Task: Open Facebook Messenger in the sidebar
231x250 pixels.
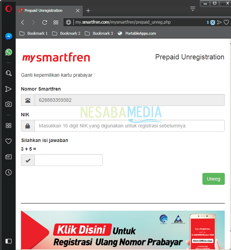Action: (9, 36)
